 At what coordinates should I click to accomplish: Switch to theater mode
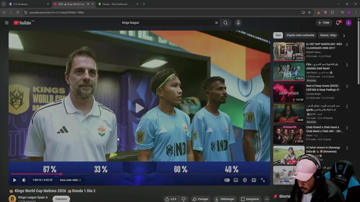pos(254,180)
